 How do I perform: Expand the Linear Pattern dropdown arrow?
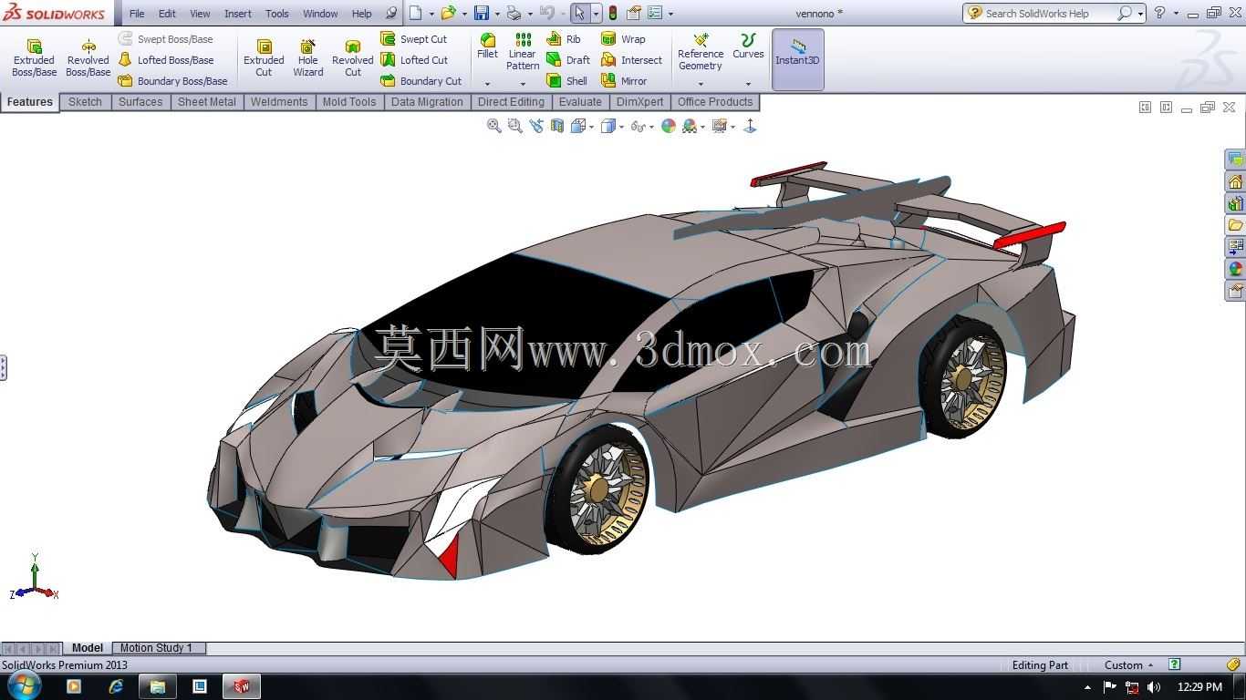point(523,84)
